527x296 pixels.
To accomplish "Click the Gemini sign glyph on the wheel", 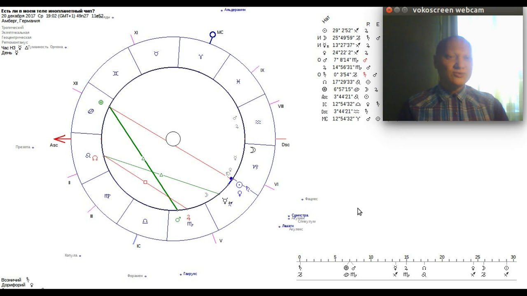I will (x=116, y=74).
